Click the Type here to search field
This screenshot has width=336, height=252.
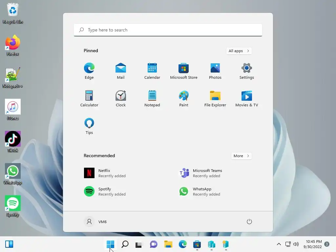[x=168, y=30]
